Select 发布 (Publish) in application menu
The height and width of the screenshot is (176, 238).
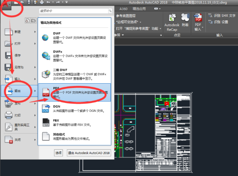(20, 103)
